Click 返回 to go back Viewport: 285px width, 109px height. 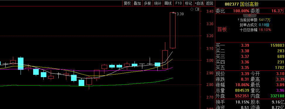pyautogui.click(x=209, y=3)
